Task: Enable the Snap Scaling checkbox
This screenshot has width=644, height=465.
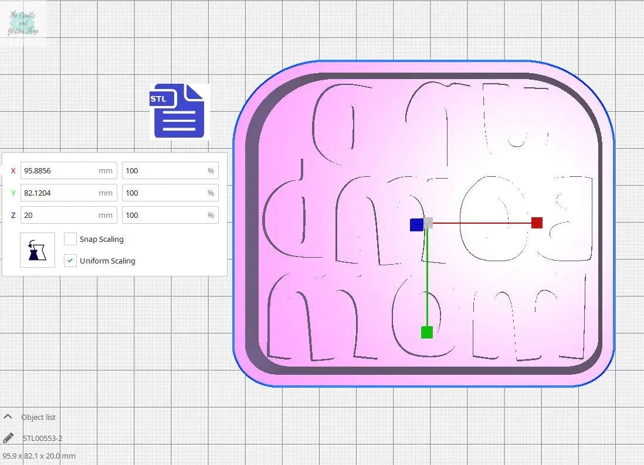Action: (70, 239)
